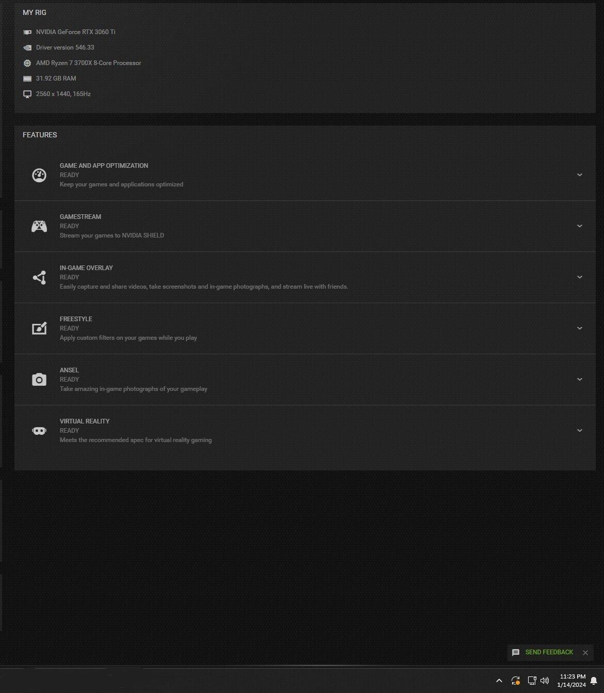Expand the Ansel section chevron
This screenshot has height=693, width=604.
580,380
